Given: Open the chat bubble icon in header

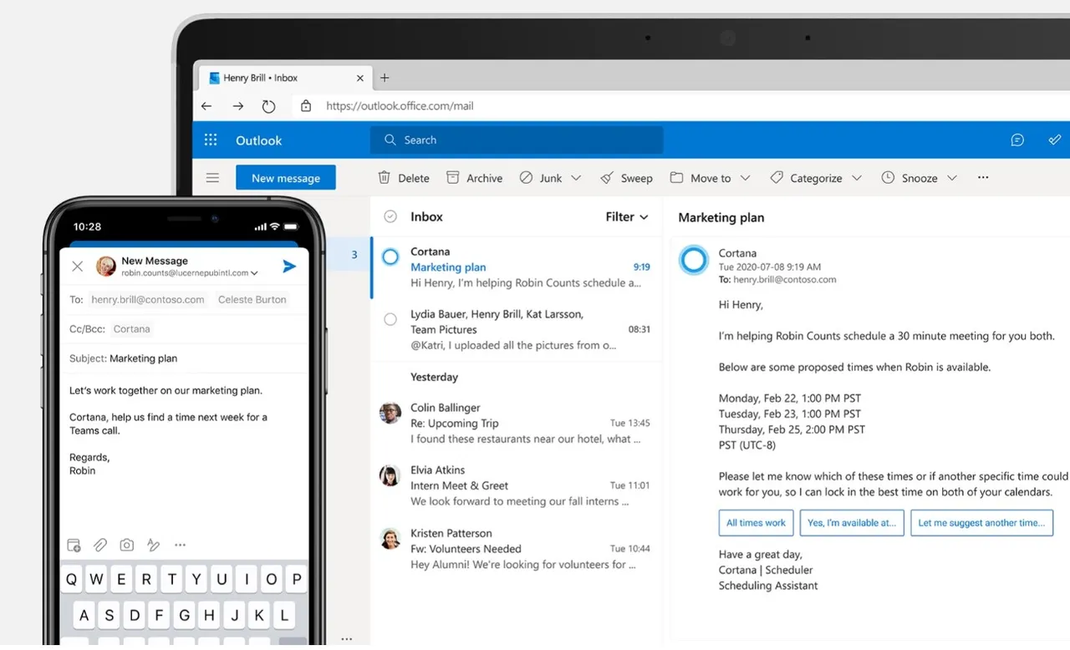Looking at the screenshot, I should point(1017,140).
